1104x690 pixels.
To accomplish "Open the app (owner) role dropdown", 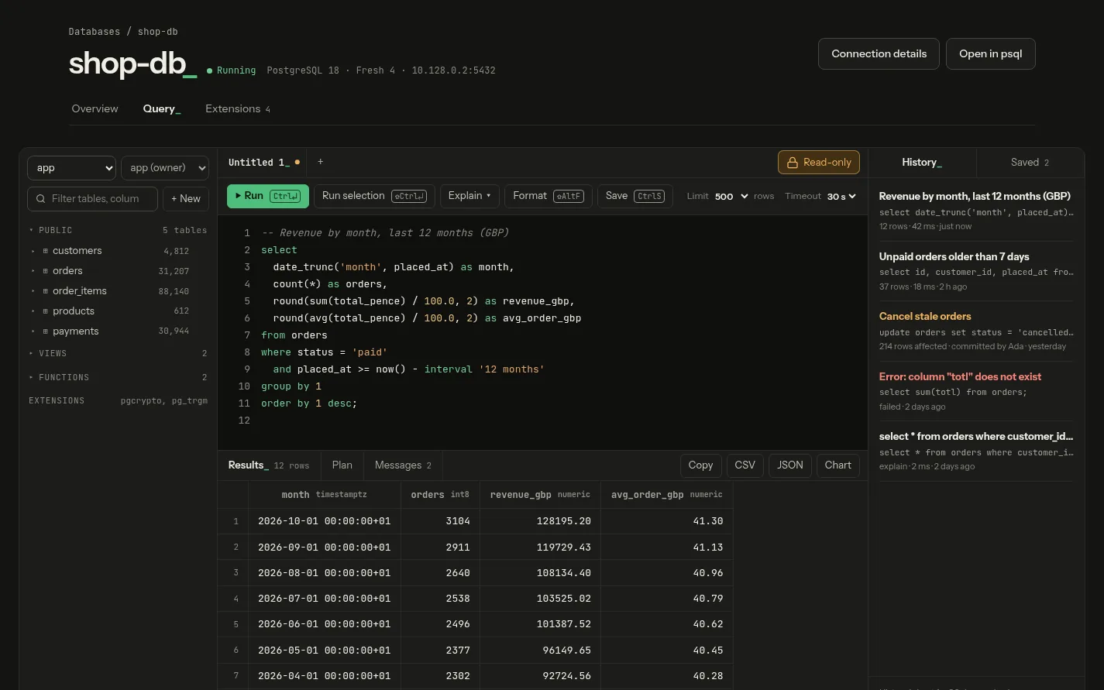I will 165,168.
